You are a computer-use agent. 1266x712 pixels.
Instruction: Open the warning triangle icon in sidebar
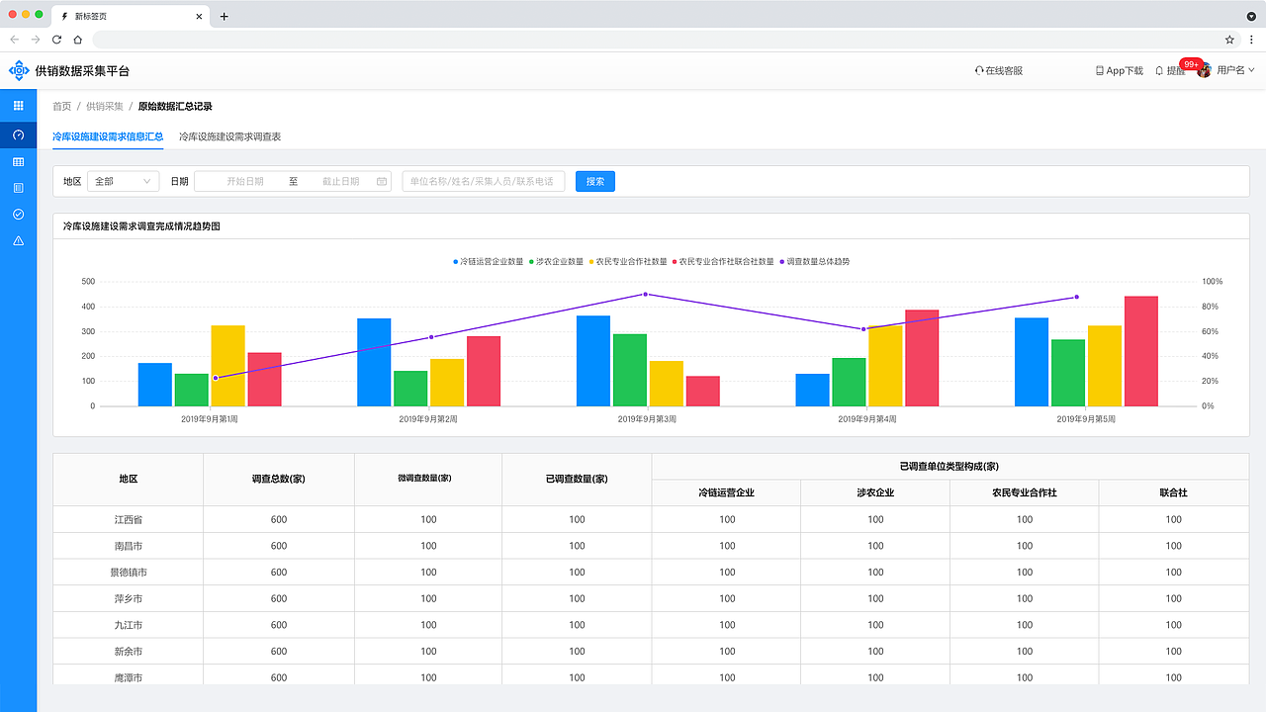[x=18, y=240]
